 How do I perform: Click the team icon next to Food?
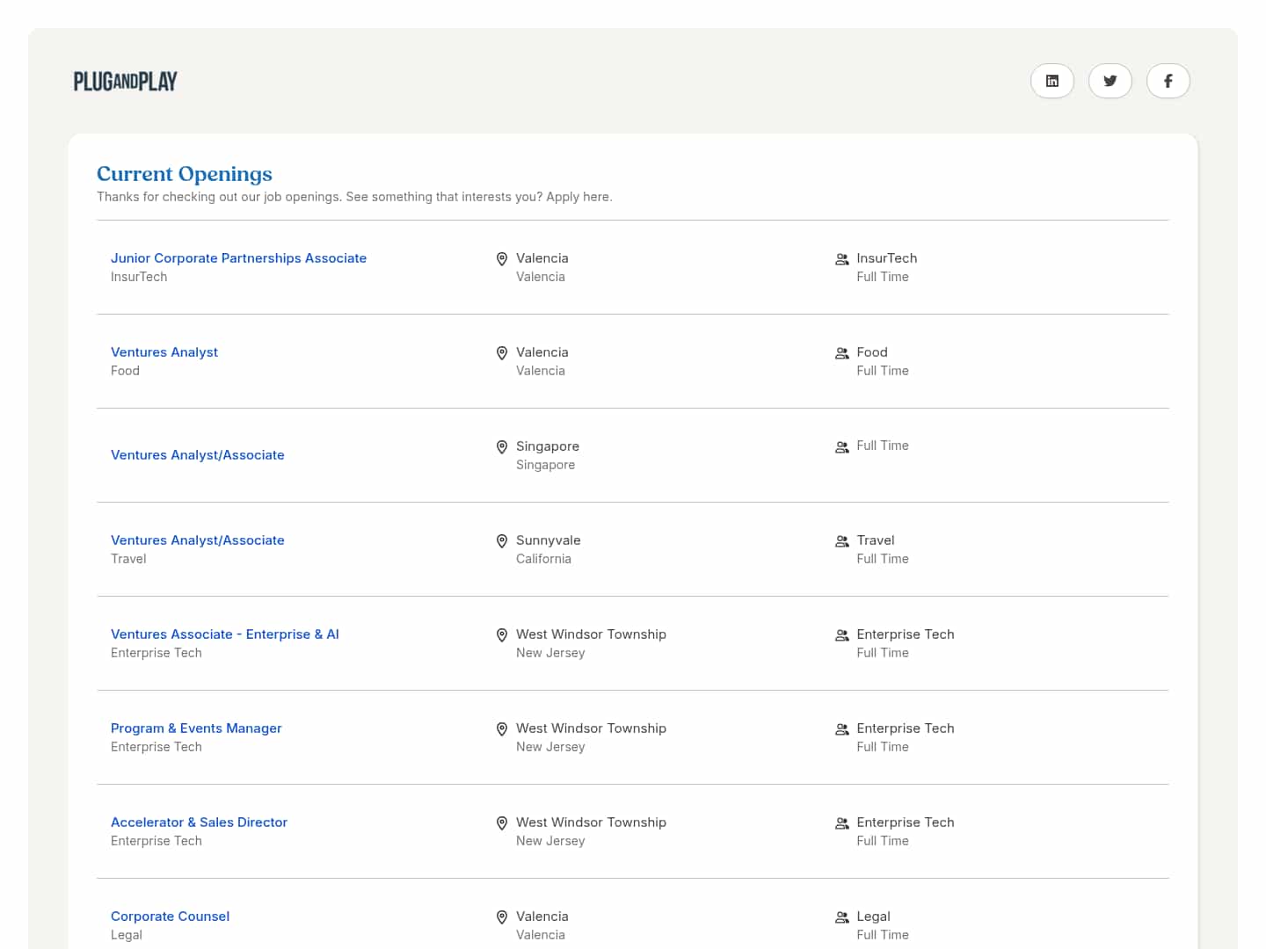841,353
